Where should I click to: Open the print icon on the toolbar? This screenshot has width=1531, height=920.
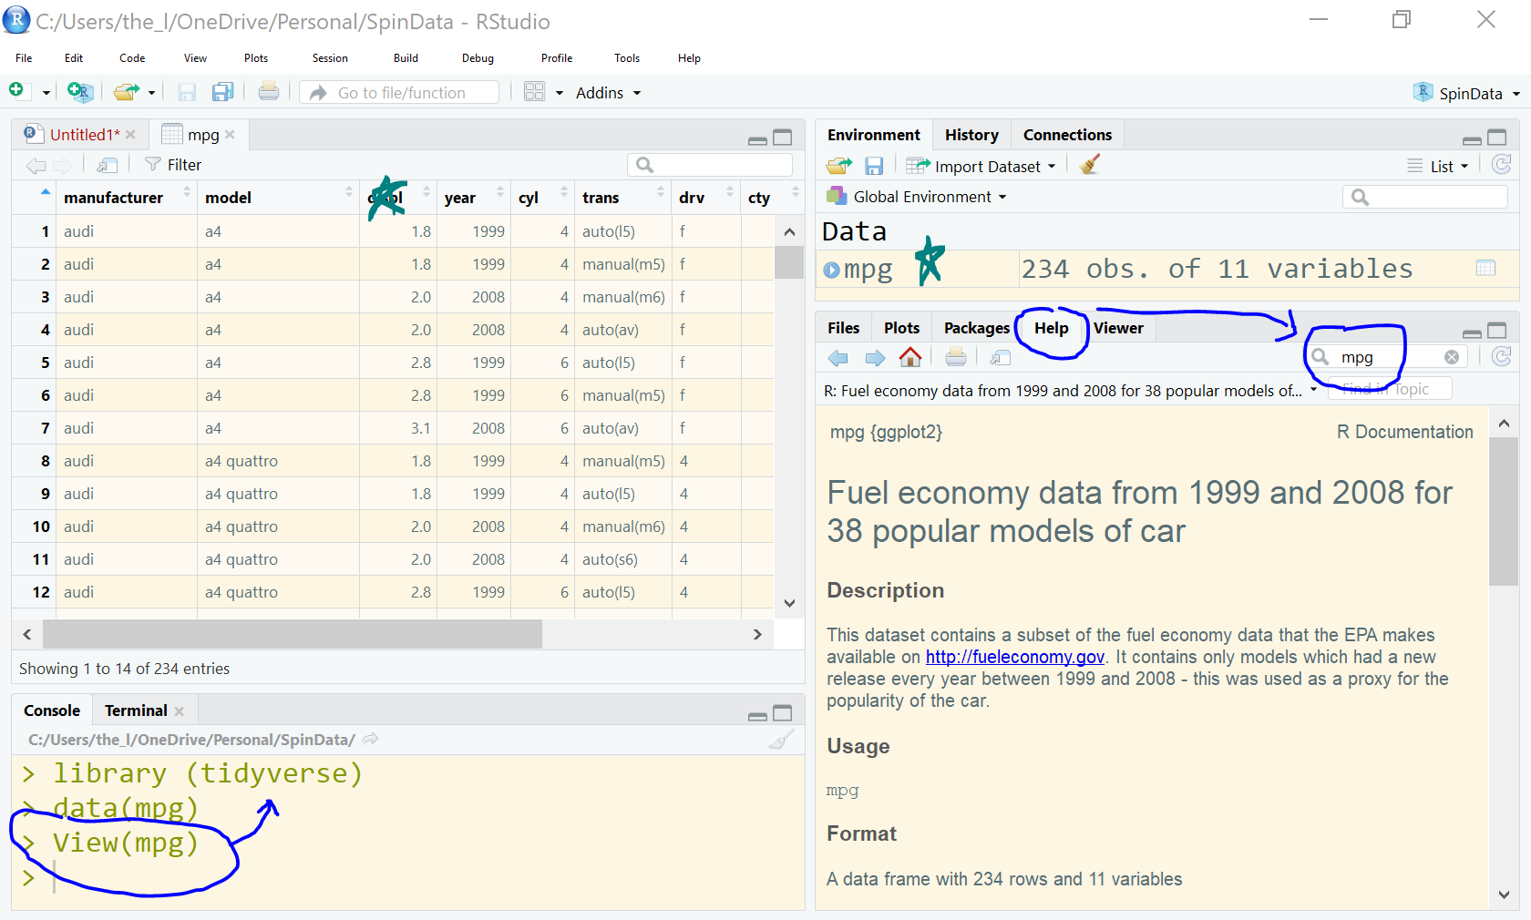[x=269, y=91]
